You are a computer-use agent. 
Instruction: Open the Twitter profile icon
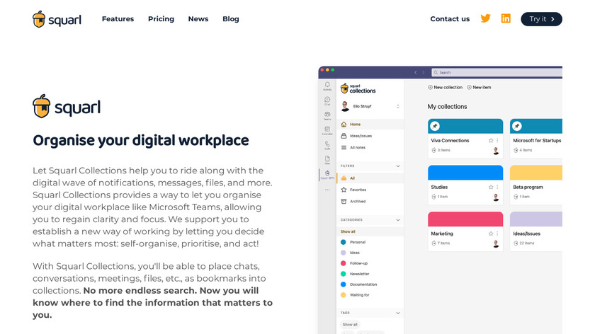(485, 18)
